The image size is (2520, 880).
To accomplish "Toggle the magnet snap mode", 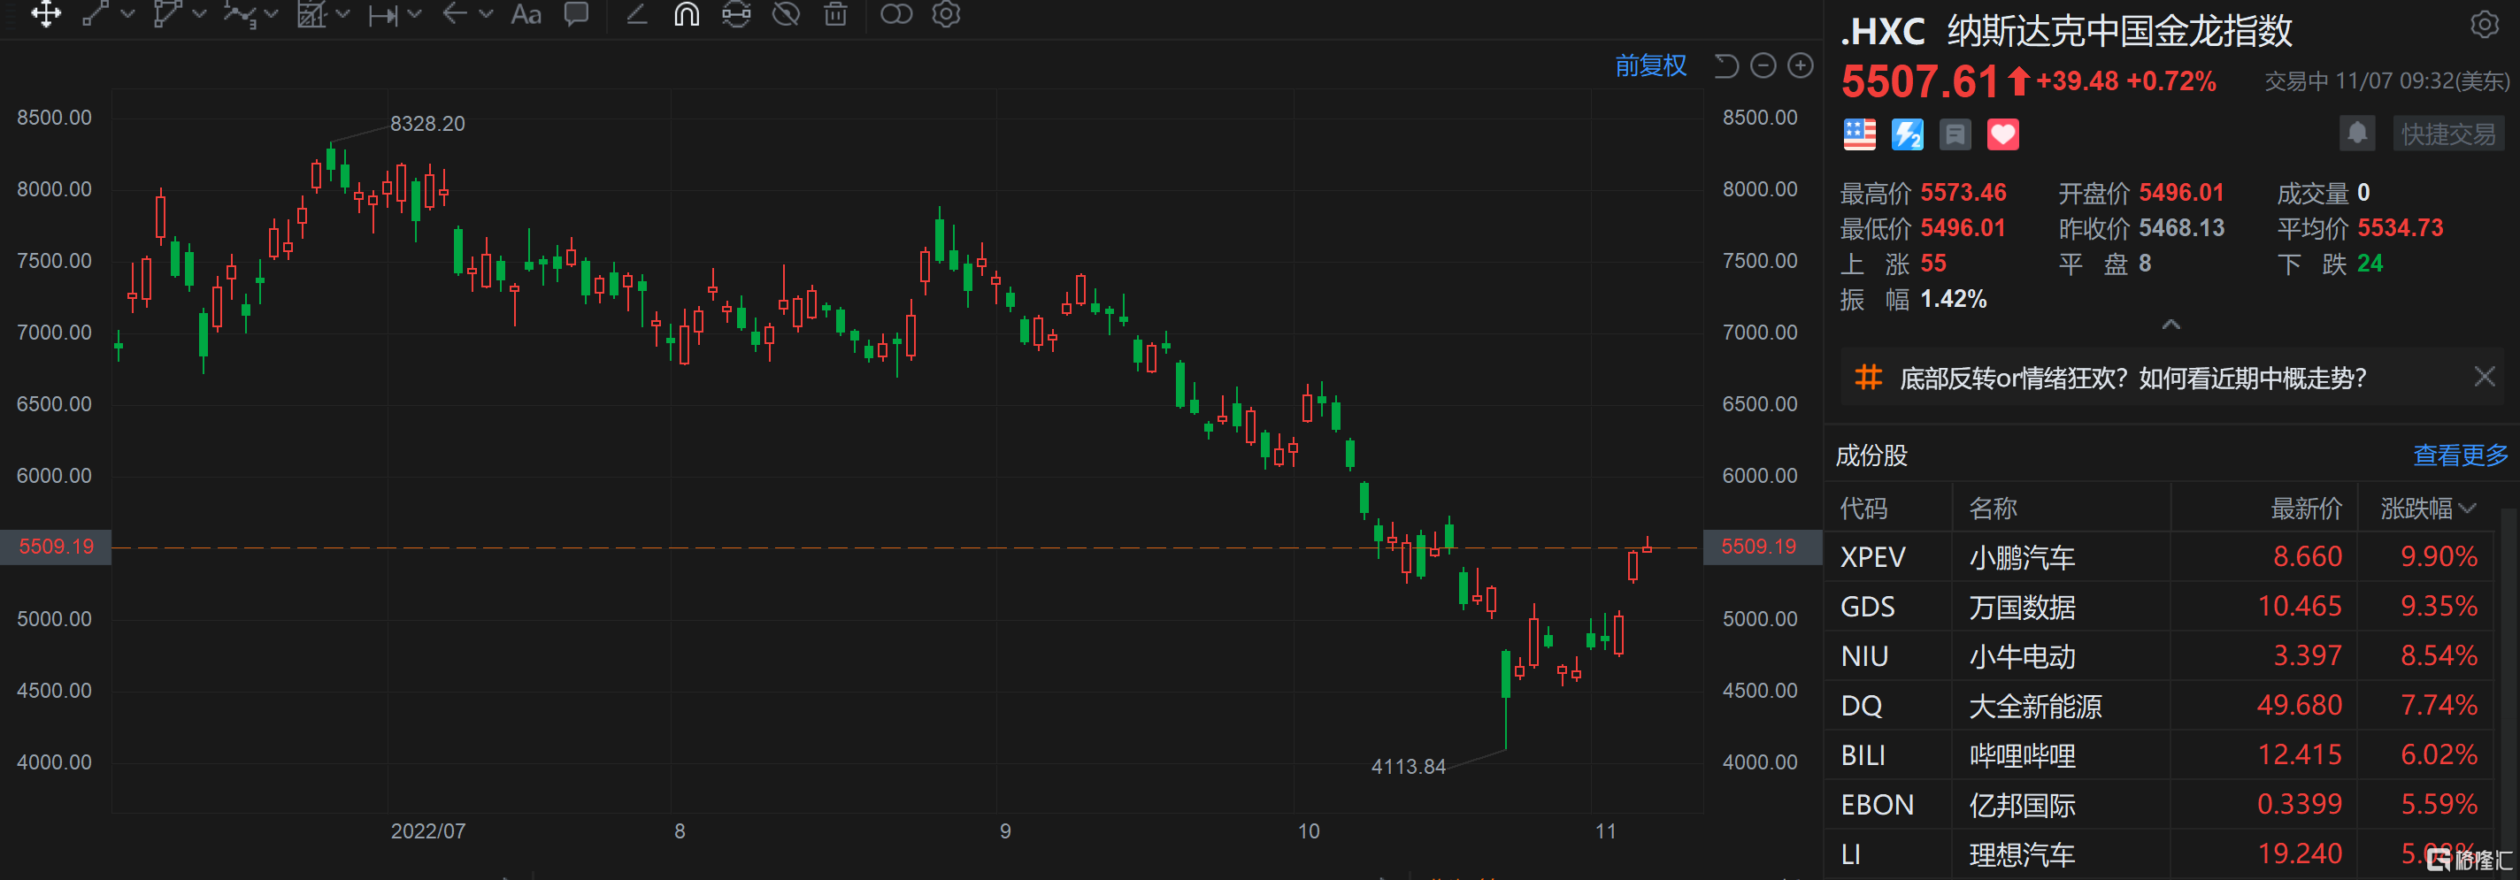I will [x=687, y=13].
